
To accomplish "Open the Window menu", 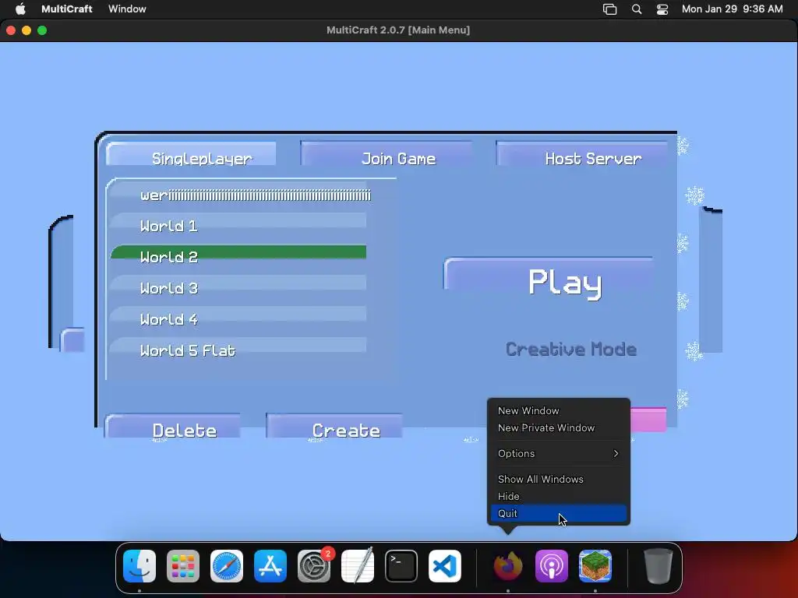I will 127,9.
